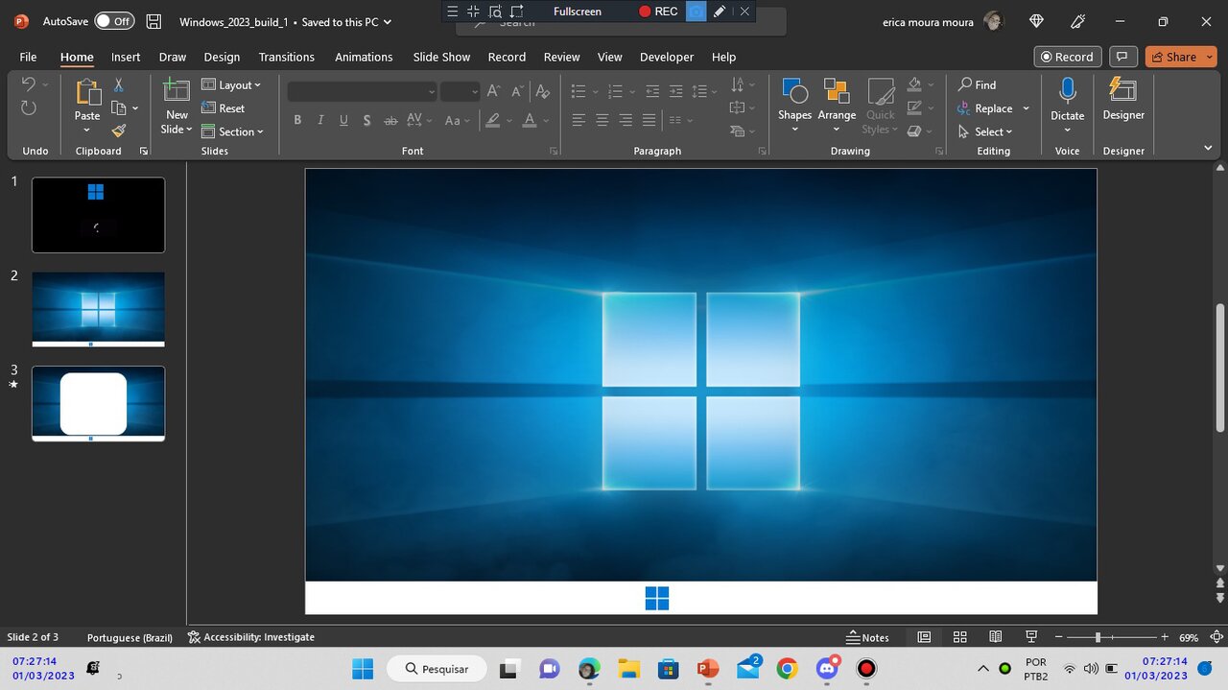Click the Share button
The width and height of the screenshot is (1228, 690).
1173,57
